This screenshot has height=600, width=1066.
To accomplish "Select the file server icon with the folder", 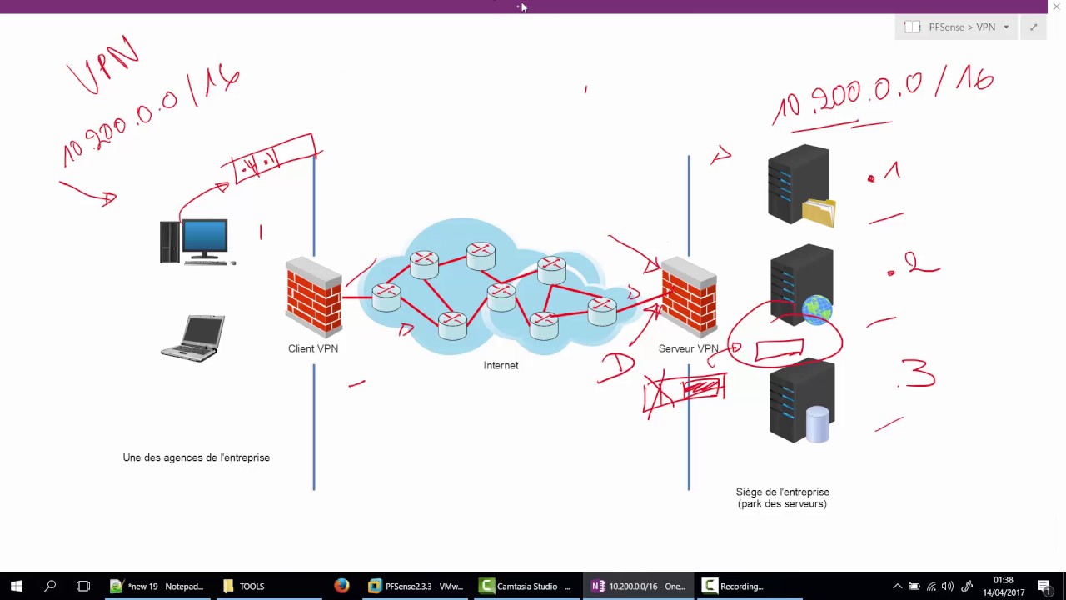I will [801, 186].
